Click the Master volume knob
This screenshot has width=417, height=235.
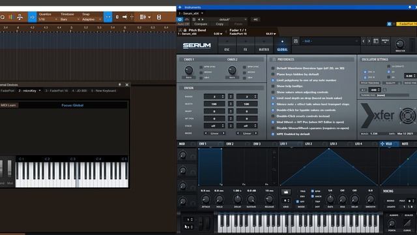[x=400, y=44]
